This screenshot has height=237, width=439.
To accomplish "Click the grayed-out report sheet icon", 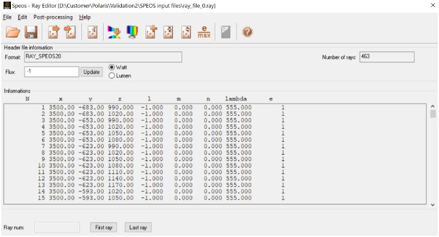I will pos(226,32).
